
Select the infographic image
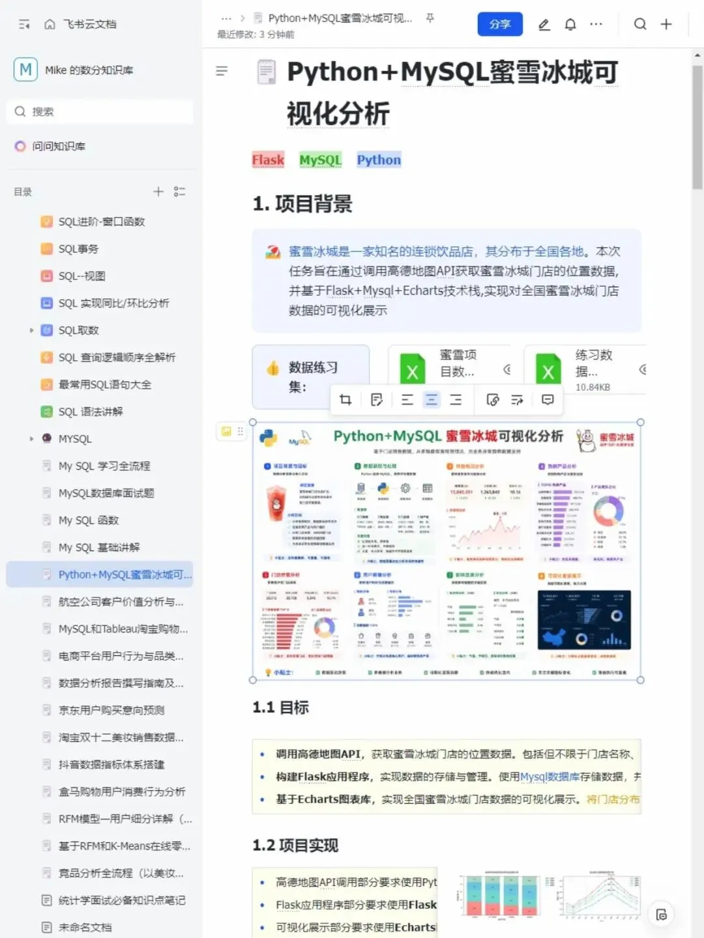(x=447, y=551)
